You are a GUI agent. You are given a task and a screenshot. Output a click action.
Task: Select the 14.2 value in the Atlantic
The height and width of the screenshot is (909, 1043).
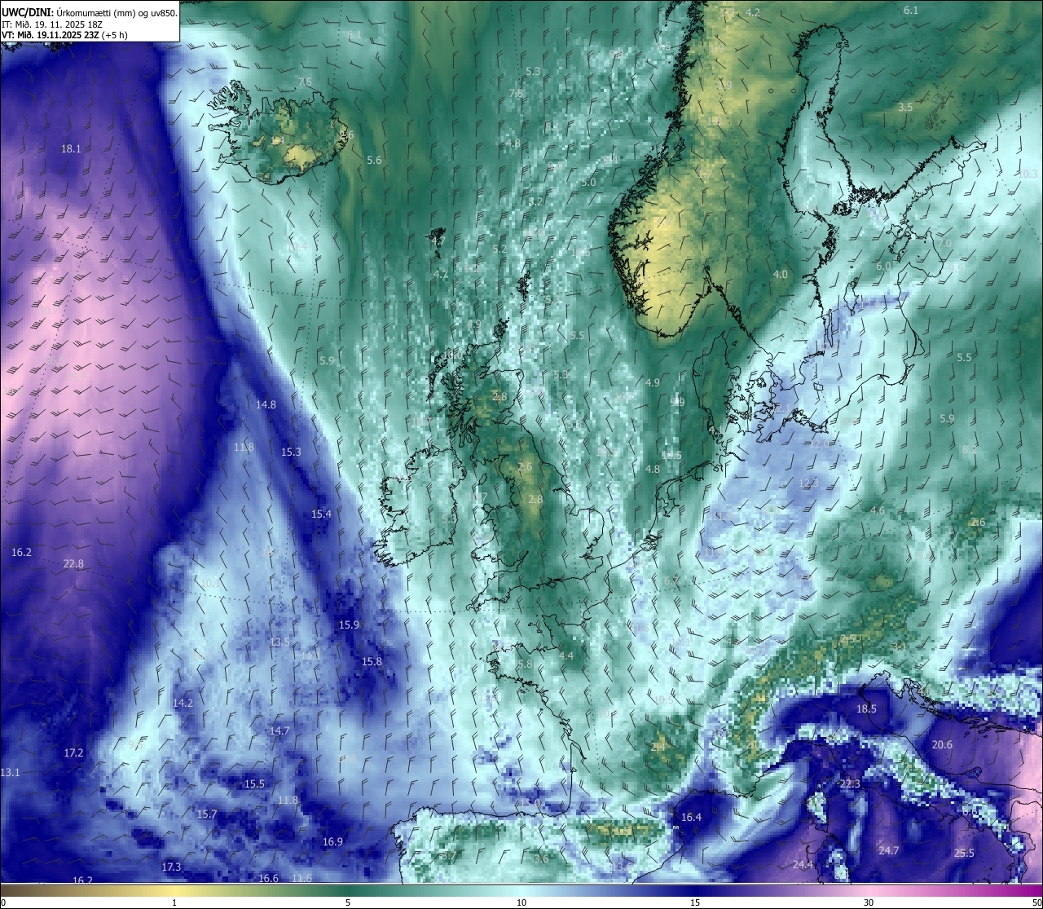click(x=183, y=703)
